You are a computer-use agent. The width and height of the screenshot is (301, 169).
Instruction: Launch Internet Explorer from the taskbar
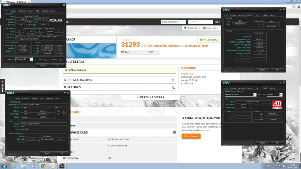(14, 166)
